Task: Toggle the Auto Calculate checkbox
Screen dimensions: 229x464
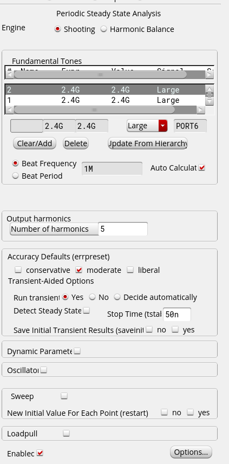Action: coord(202,168)
